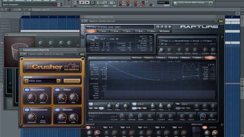The width and height of the screenshot is (244, 137).
Task: Click the CamelCrusher Randomize button
Action: coord(72,81)
